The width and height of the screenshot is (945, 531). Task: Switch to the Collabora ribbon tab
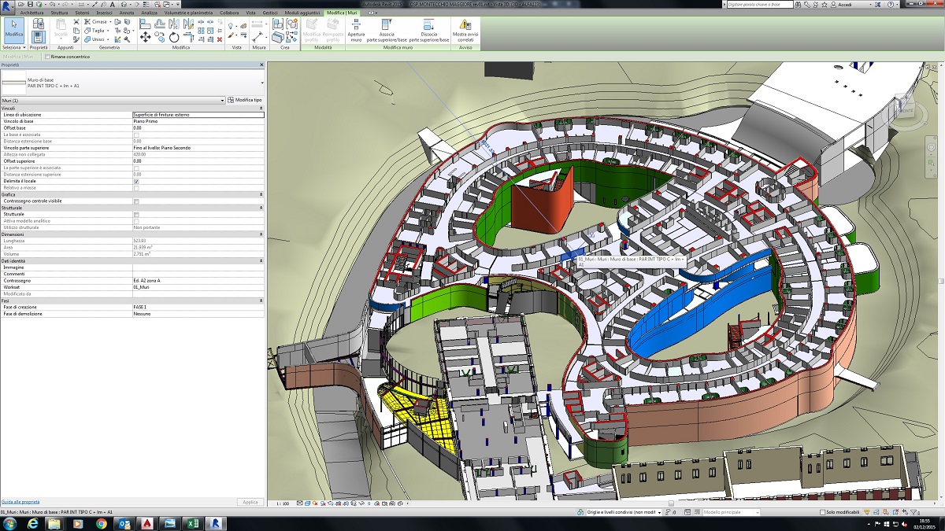coord(229,13)
